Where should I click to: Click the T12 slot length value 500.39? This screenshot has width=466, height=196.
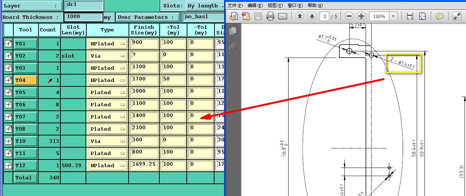71,165
